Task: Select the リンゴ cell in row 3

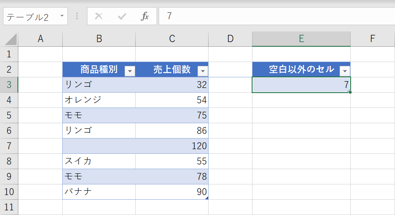Action: tap(99, 85)
